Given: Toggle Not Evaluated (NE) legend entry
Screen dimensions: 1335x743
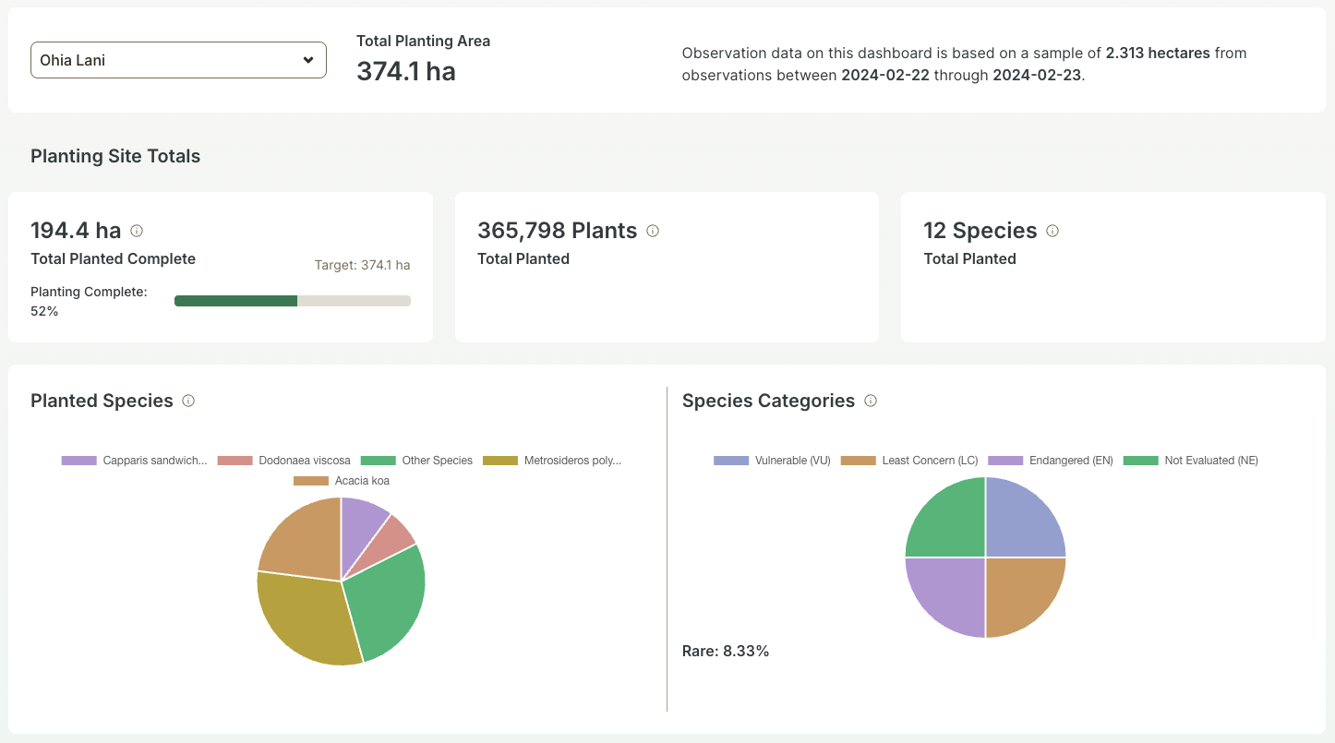Looking at the screenshot, I should [1191, 461].
